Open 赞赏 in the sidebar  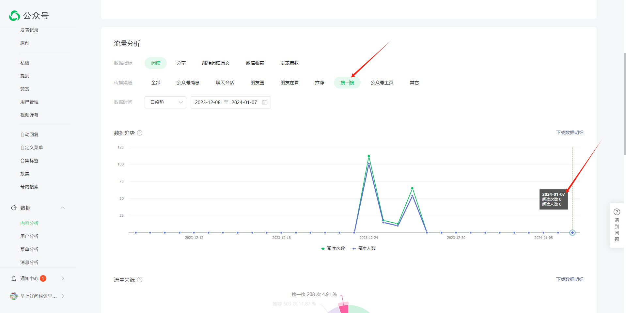click(25, 89)
